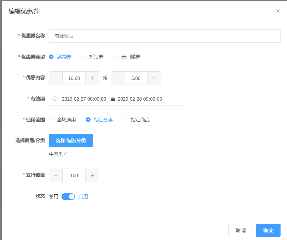This screenshot has height=240, width=287.
Task: Decrease the discount amount 5.00
Action: coord(118,78)
